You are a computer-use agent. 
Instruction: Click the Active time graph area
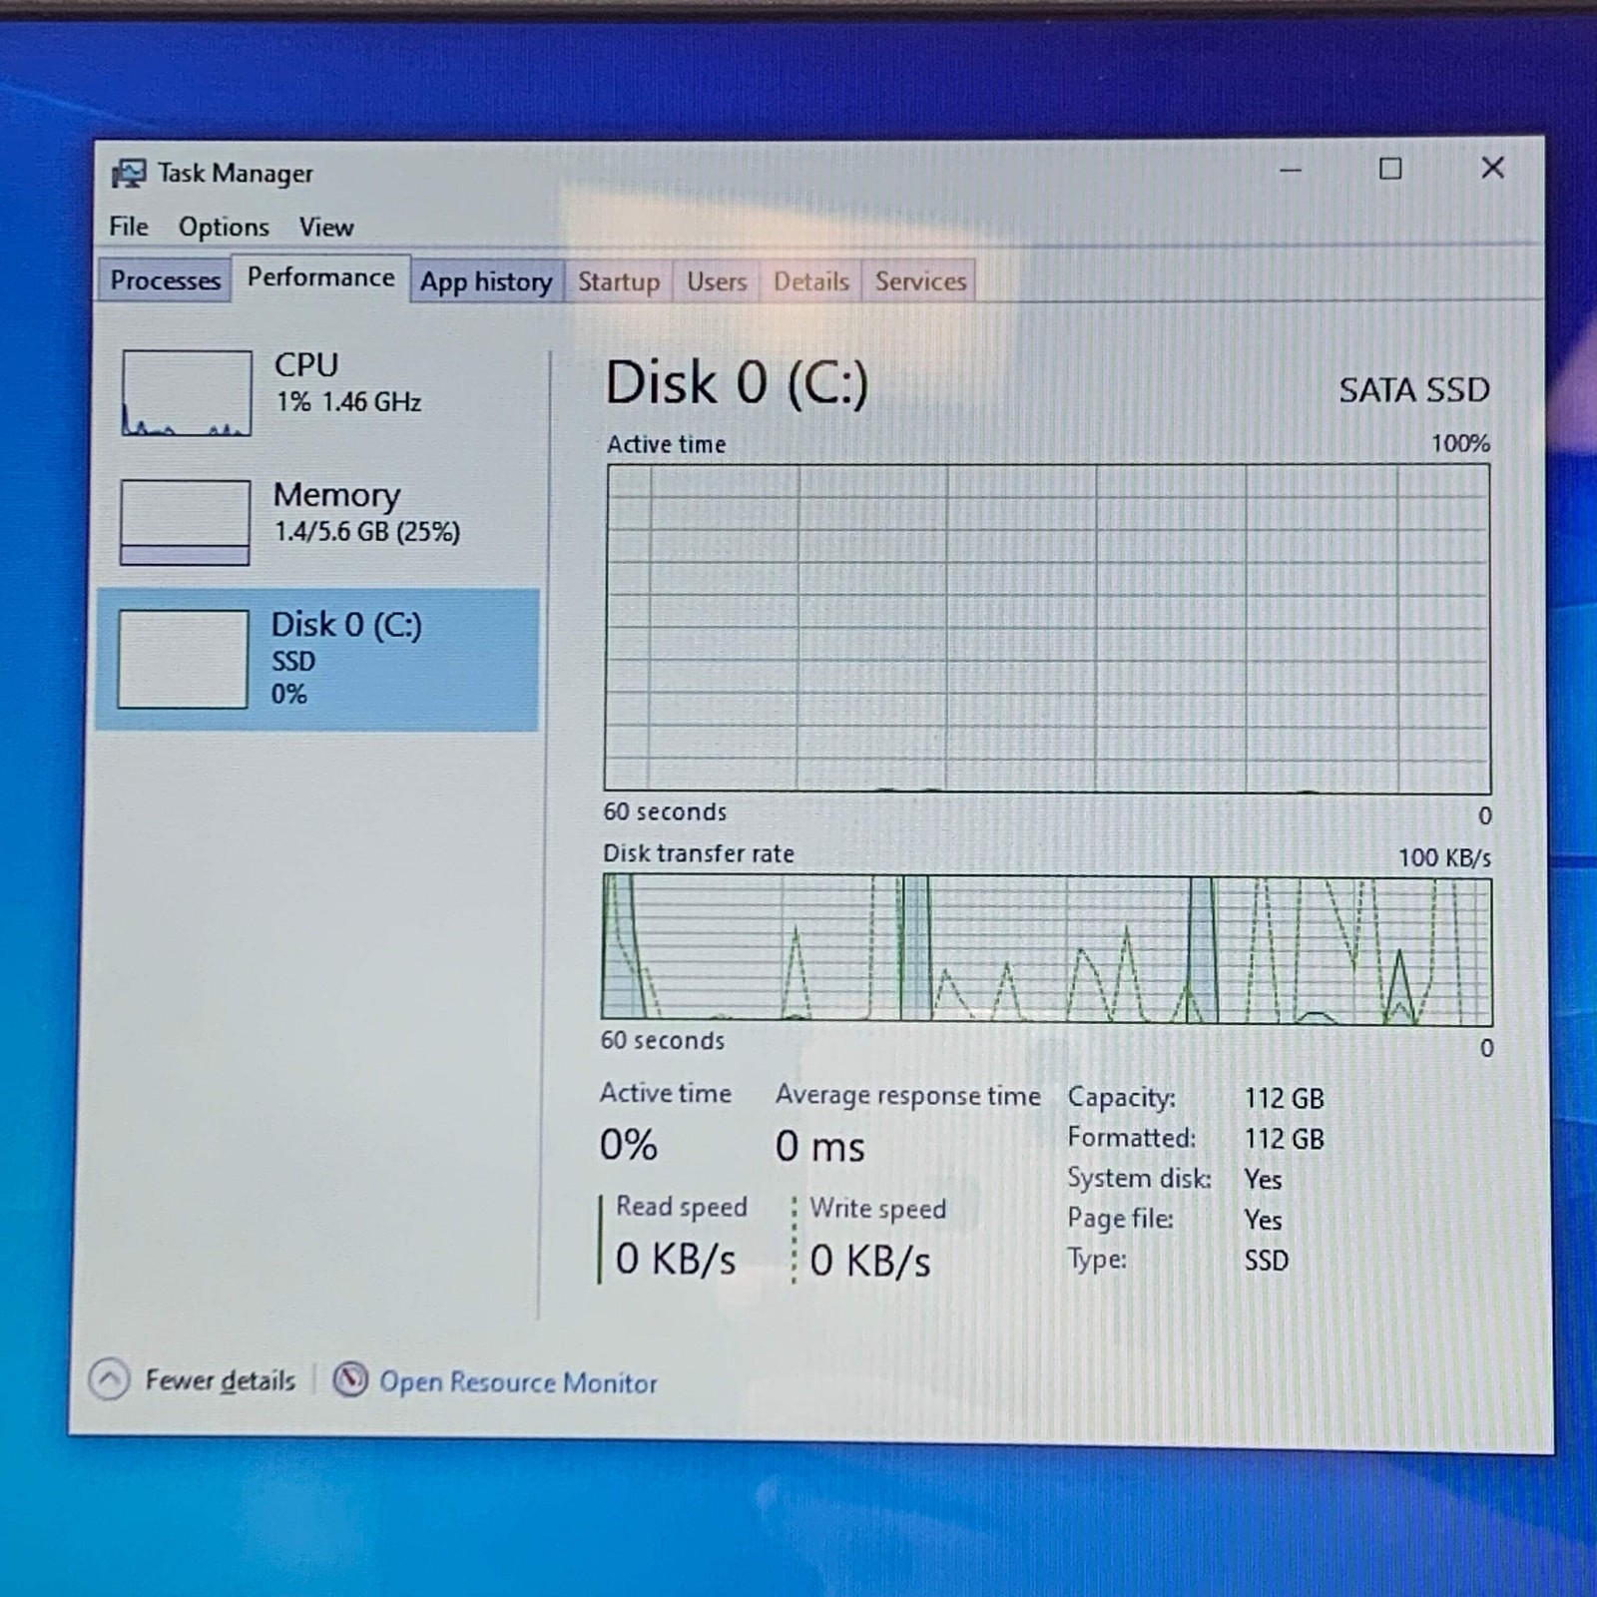1048,628
